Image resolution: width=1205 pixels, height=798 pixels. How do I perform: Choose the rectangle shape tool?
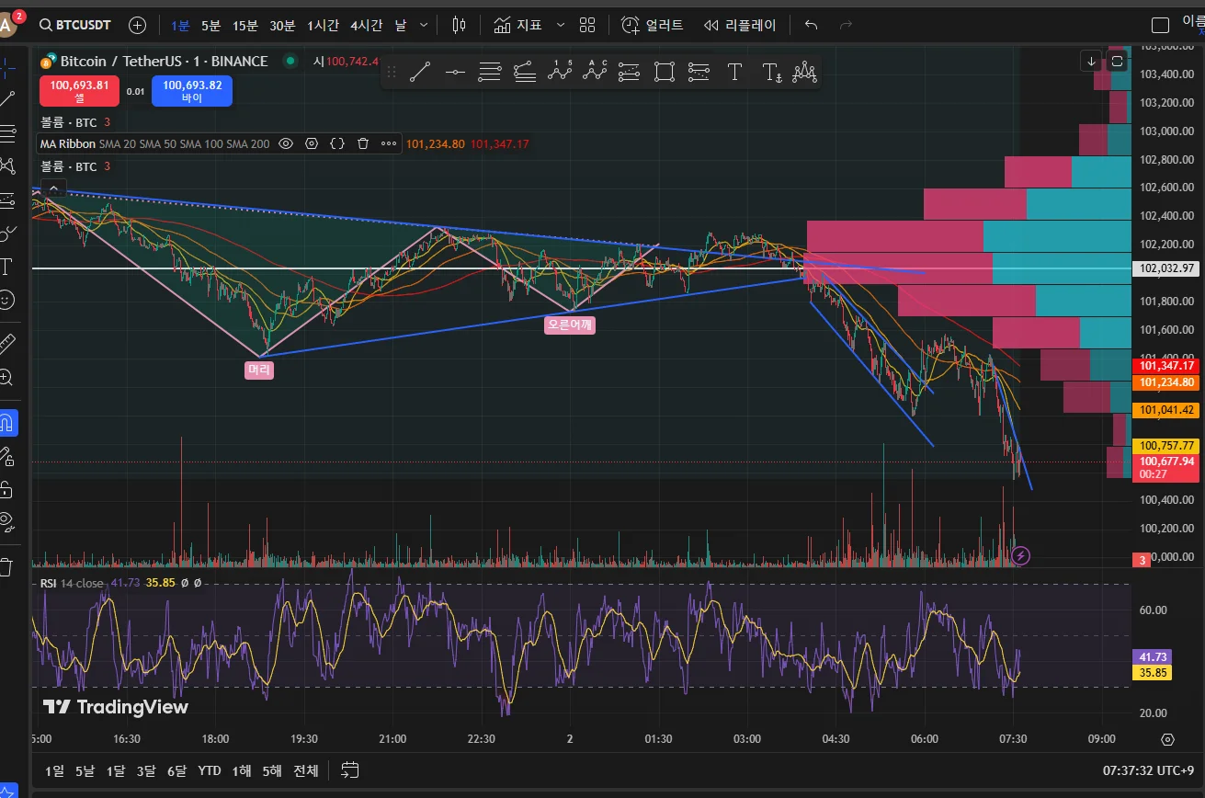tap(664, 72)
